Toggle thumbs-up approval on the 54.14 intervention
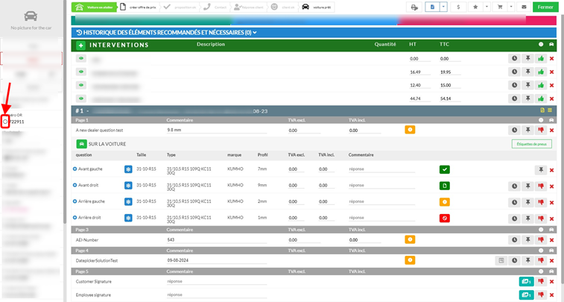This screenshot has height=302, width=564. tap(541, 98)
